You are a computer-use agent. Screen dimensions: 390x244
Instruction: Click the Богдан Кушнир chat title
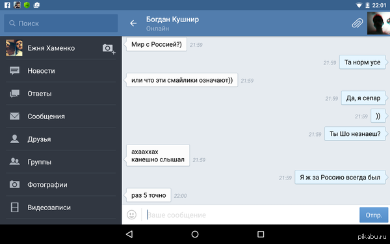pos(172,20)
